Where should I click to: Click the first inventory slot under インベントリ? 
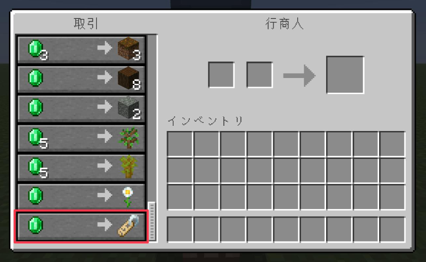179,144
